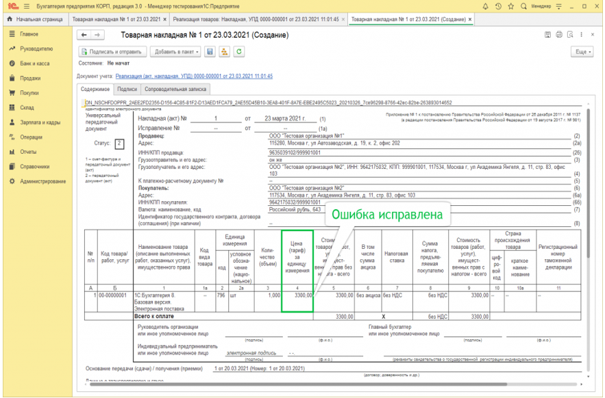The width and height of the screenshot is (605, 398).
Task: Open favorites star icon
Action: [511, 6]
